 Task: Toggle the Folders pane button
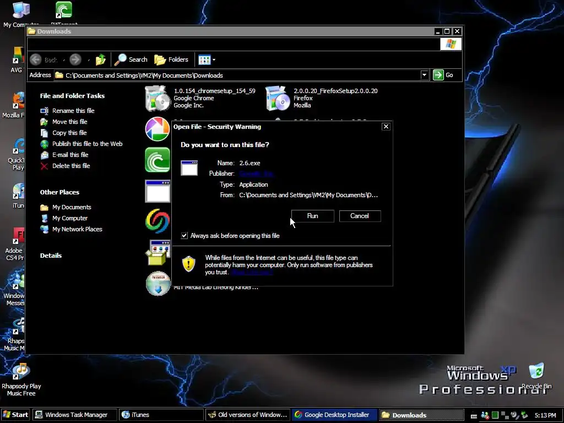click(x=171, y=59)
